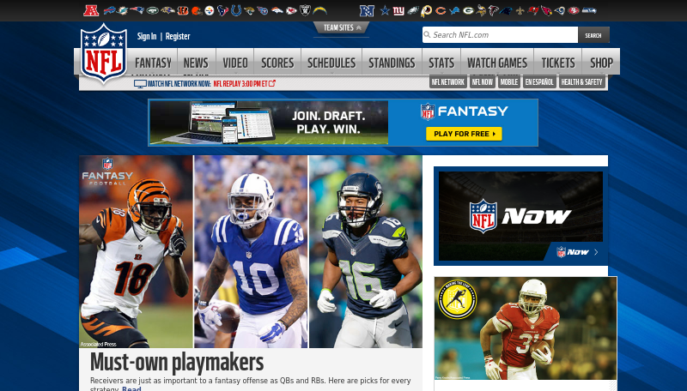Open NFL Replay 3:00 PM ET link
The width and height of the screenshot is (687, 391).
click(245, 83)
